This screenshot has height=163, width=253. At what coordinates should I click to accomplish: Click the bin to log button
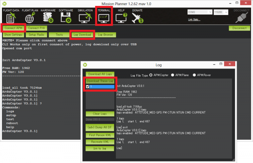(100, 149)
